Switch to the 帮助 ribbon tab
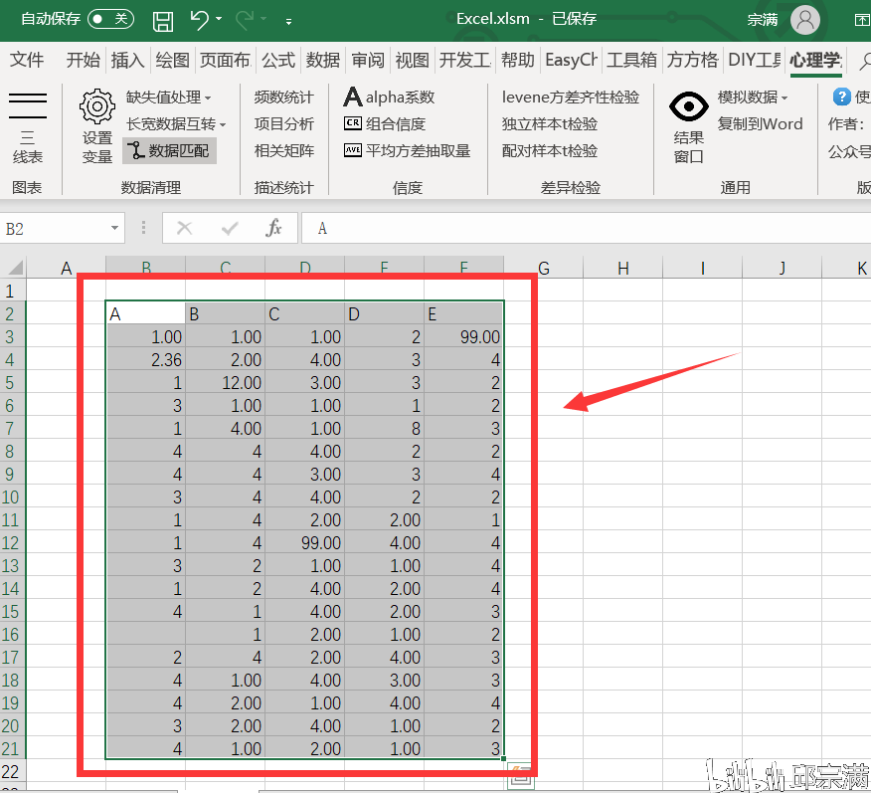The height and width of the screenshot is (793, 871). coord(517,60)
